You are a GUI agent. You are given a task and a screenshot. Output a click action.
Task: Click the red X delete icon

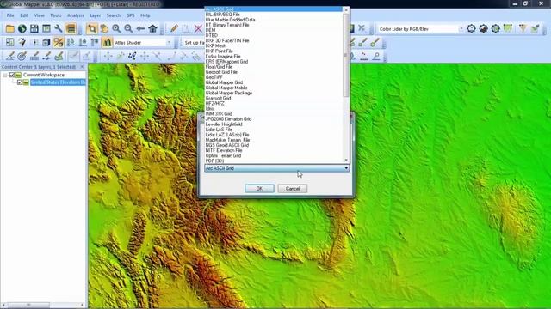point(198,28)
